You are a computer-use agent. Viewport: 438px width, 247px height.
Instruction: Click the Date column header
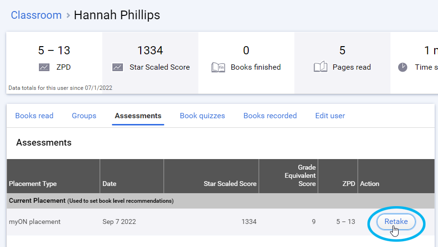109,184
